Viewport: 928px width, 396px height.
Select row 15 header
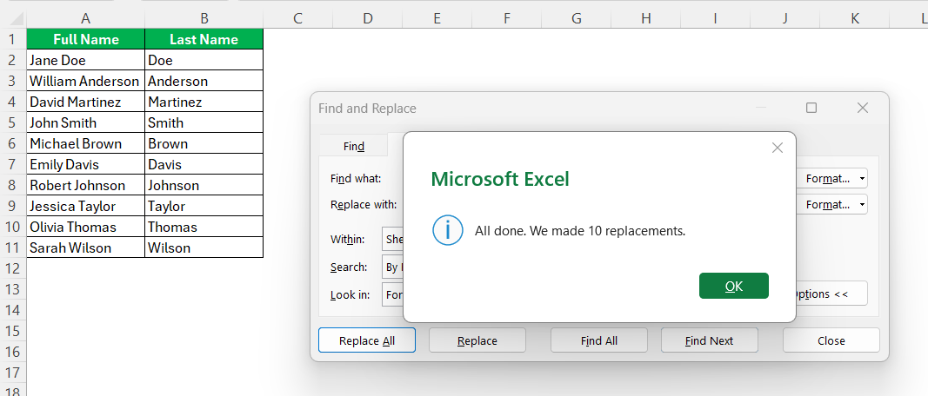point(13,330)
